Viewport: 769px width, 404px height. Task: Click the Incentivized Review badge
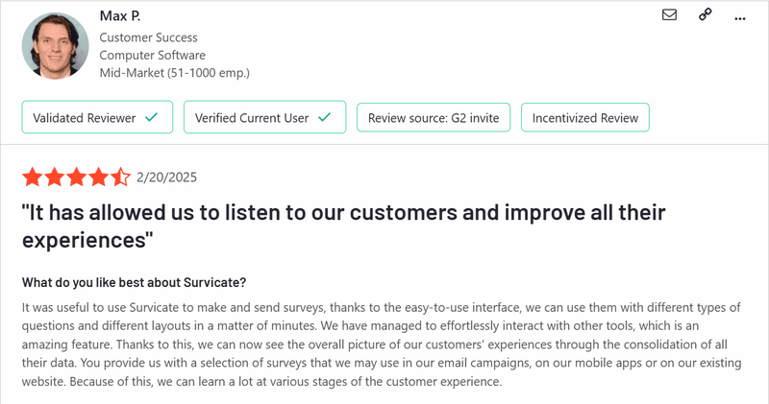[x=585, y=118]
